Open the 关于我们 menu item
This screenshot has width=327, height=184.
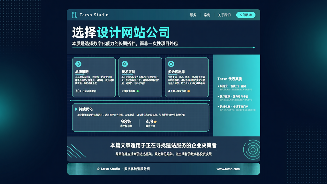coord(224,15)
